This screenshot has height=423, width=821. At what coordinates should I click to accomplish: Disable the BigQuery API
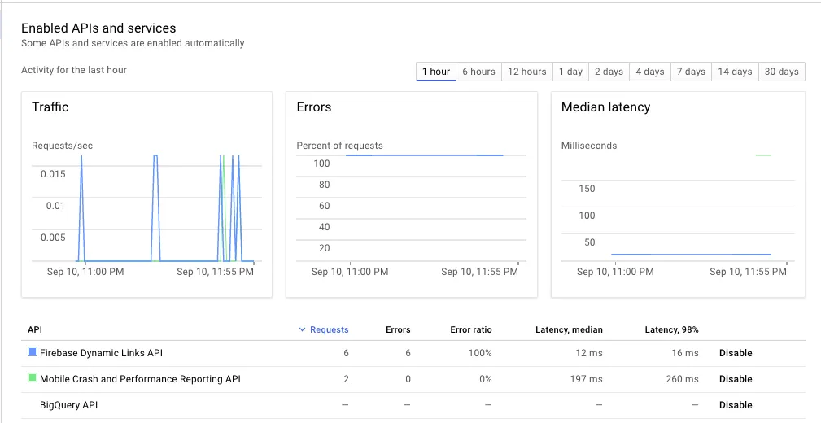(736, 405)
